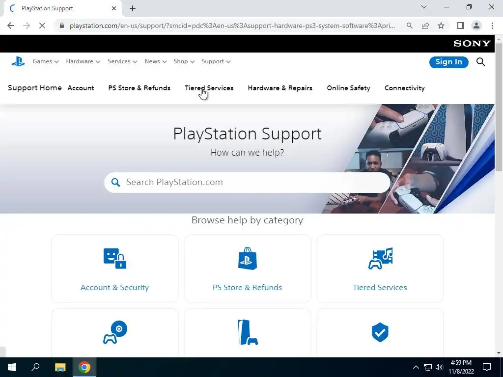Image resolution: width=503 pixels, height=377 pixels.
Task: Open Tiered Services category link
Action: click(x=380, y=287)
